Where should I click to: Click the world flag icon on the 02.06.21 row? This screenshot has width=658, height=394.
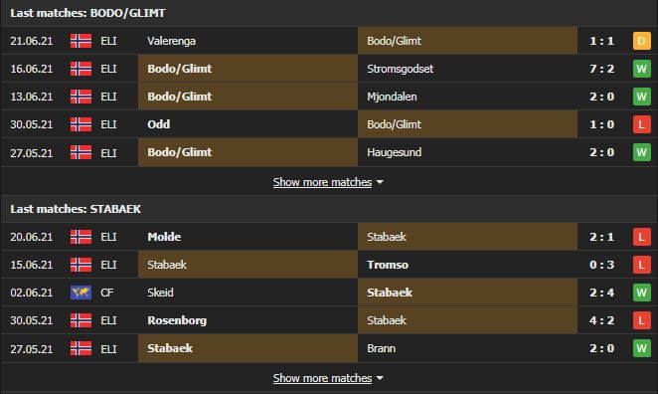(x=81, y=293)
